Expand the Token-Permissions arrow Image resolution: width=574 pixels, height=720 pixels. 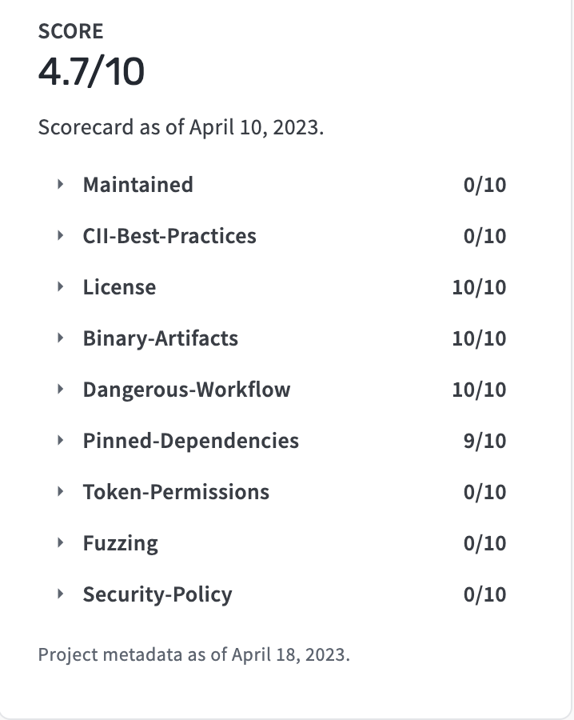pos(60,492)
